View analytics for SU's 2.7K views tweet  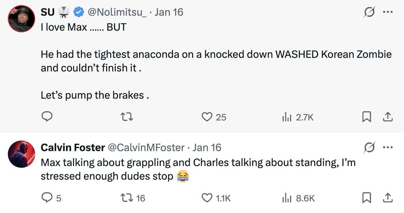[286, 117]
